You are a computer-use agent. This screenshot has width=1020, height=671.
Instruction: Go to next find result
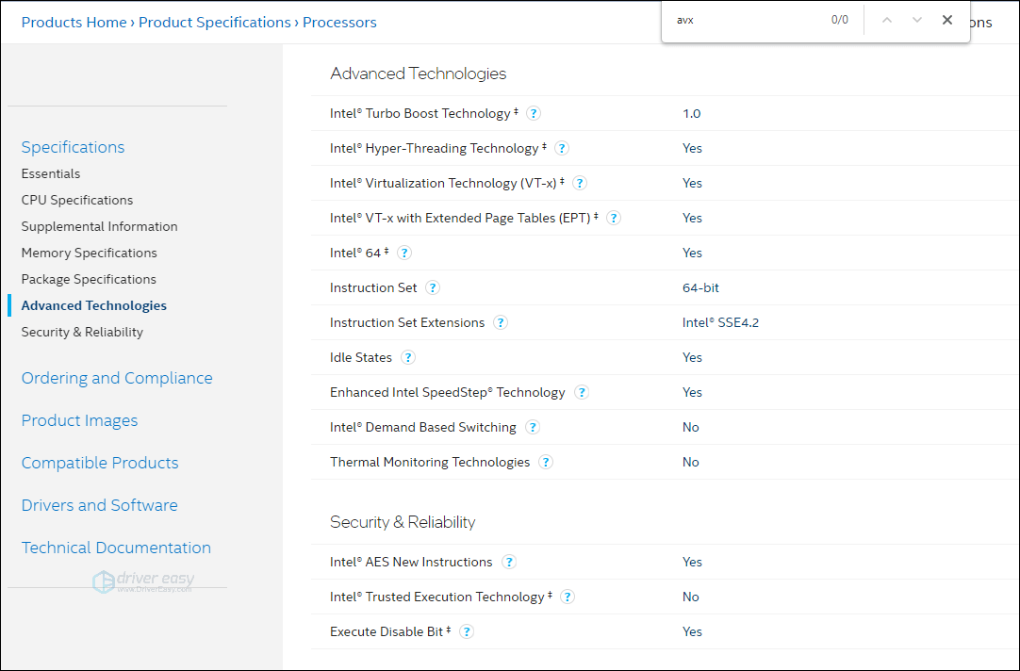[x=917, y=20]
